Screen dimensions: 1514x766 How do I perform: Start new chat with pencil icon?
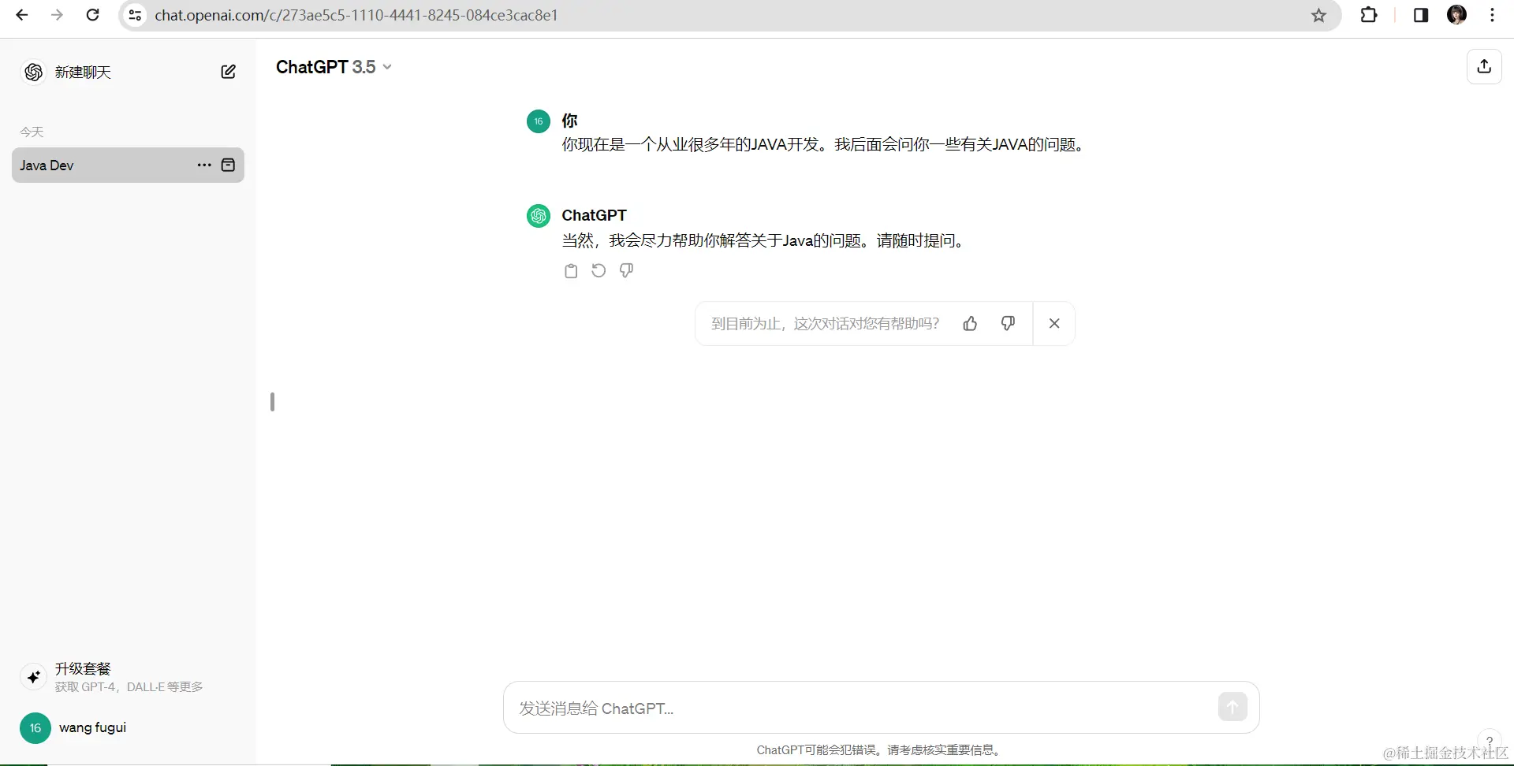coord(228,72)
